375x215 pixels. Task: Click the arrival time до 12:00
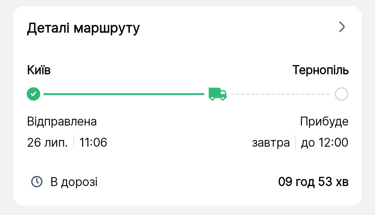324,143
